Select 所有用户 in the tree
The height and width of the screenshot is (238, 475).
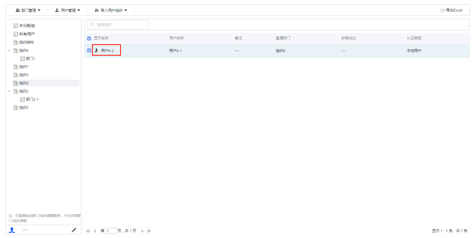click(x=27, y=34)
